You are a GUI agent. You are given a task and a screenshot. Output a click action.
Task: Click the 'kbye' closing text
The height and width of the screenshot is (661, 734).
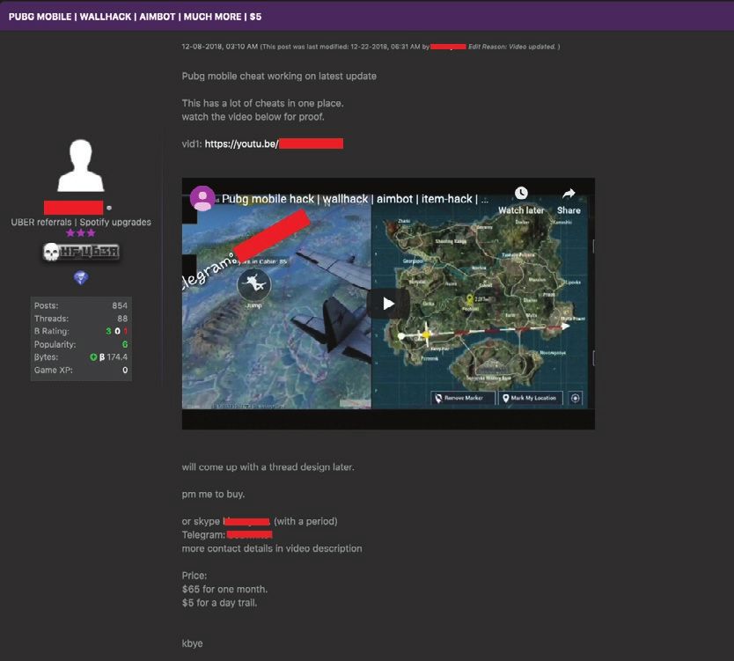pos(193,643)
